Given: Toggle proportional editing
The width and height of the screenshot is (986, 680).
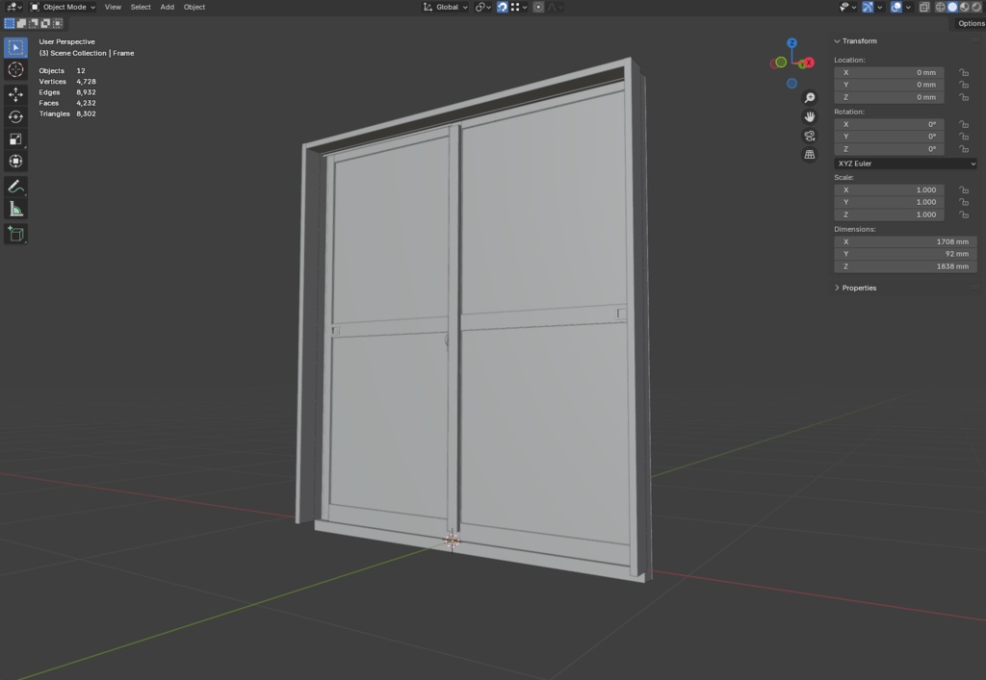Looking at the screenshot, I should pyautogui.click(x=538, y=7).
